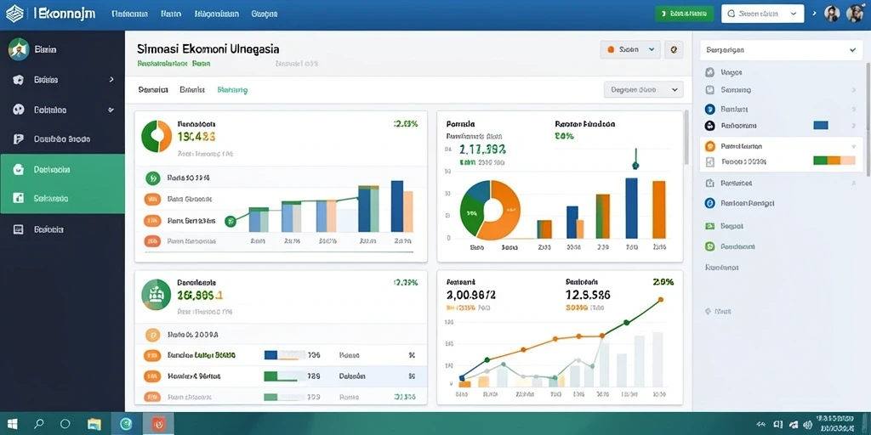Click the sidebar icon beside the right-pointing chevron row
Screen dimensions: 871x435
coord(19,80)
